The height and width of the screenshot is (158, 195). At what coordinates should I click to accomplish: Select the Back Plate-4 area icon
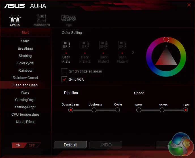point(122,45)
